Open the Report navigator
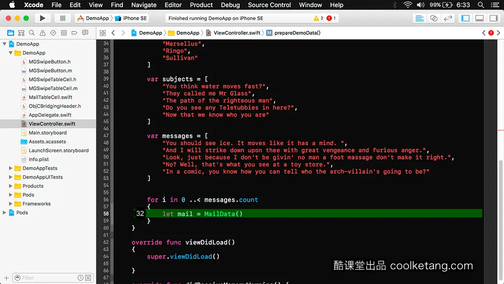Screen dimensions: 504x284 (x=85, y=33)
